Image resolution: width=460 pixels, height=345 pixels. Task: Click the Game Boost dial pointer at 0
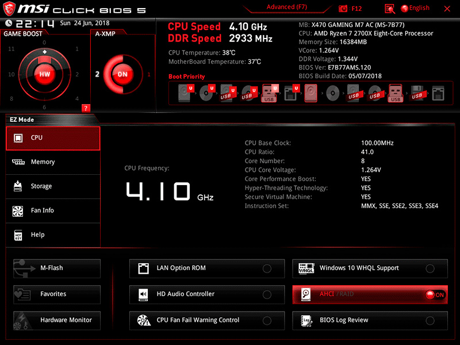click(x=45, y=52)
